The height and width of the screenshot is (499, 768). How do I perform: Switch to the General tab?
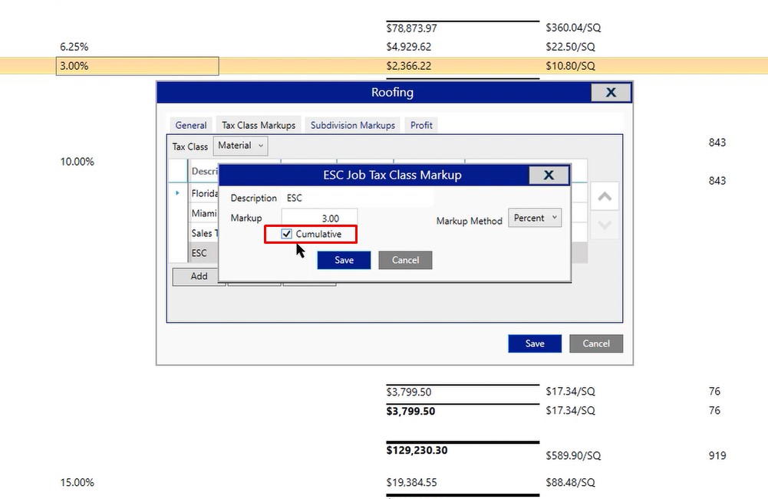tap(191, 125)
